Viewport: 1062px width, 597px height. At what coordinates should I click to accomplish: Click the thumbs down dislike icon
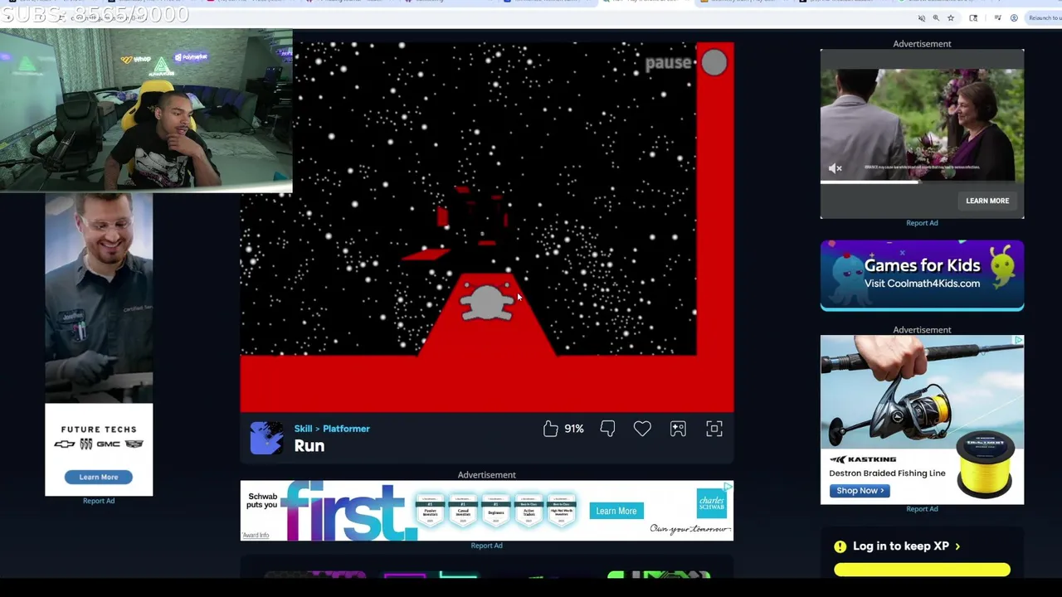coord(607,429)
